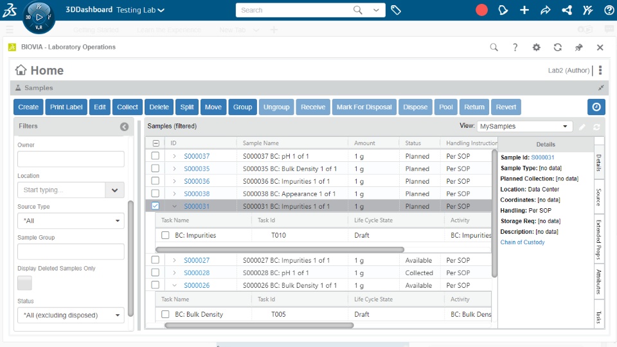Click the 3DS logo in top left
617x347 pixels.
[x=10, y=10]
